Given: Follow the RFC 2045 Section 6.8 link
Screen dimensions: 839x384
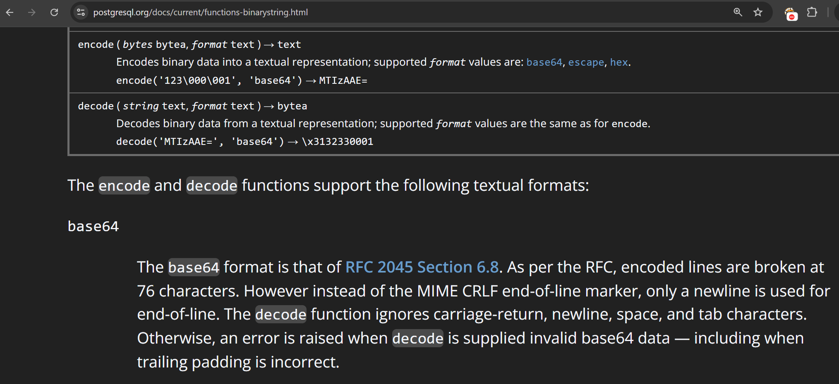Looking at the screenshot, I should click(x=422, y=267).
